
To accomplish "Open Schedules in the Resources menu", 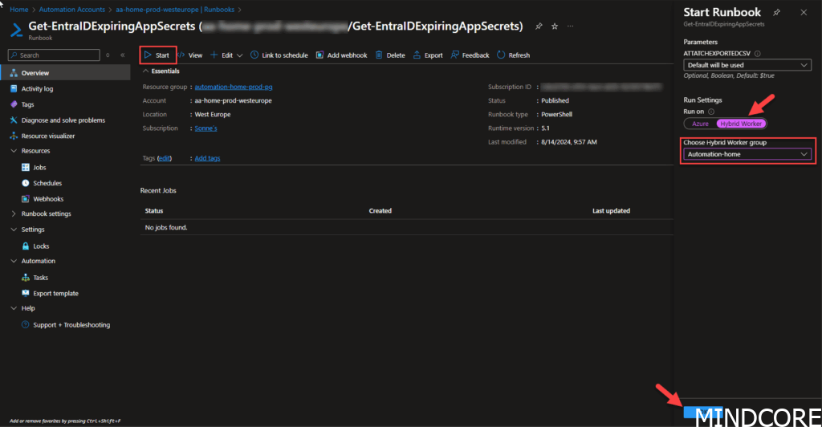I will 47,183.
